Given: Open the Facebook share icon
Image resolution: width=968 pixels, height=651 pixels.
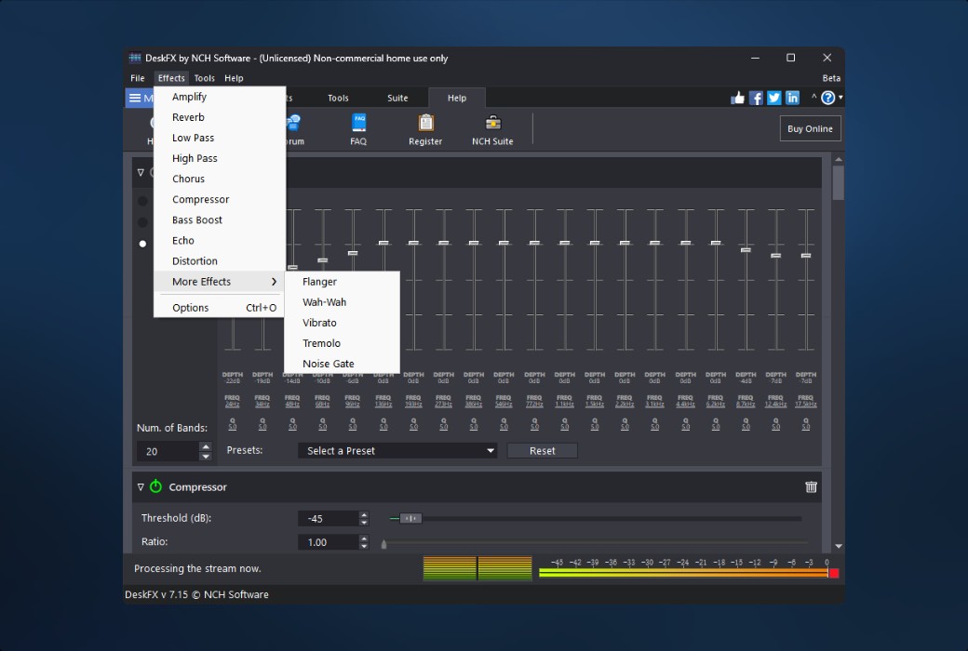Looking at the screenshot, I should click(x=756, y=98).
